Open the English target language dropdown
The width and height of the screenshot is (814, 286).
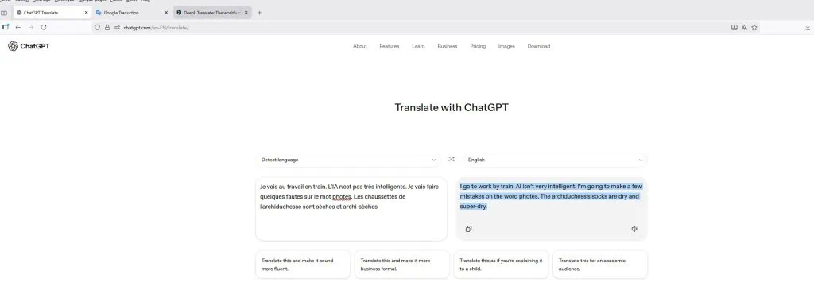555,160
